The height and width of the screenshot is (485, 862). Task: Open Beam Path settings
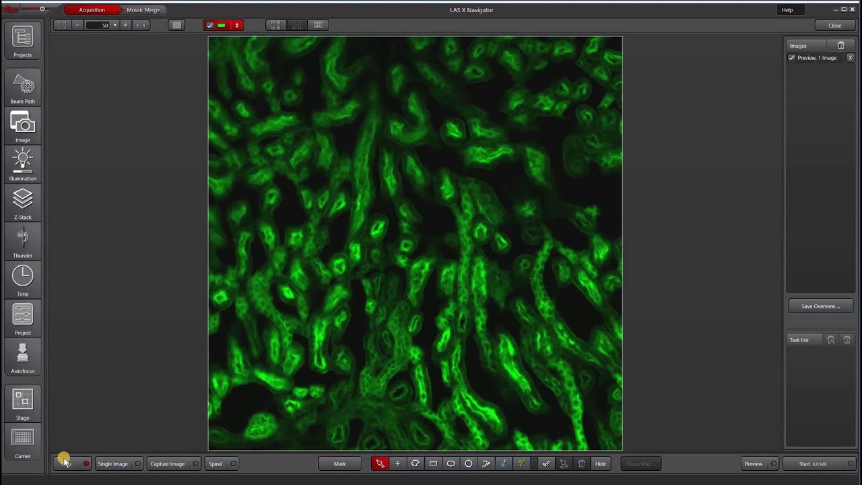point(22,88)
